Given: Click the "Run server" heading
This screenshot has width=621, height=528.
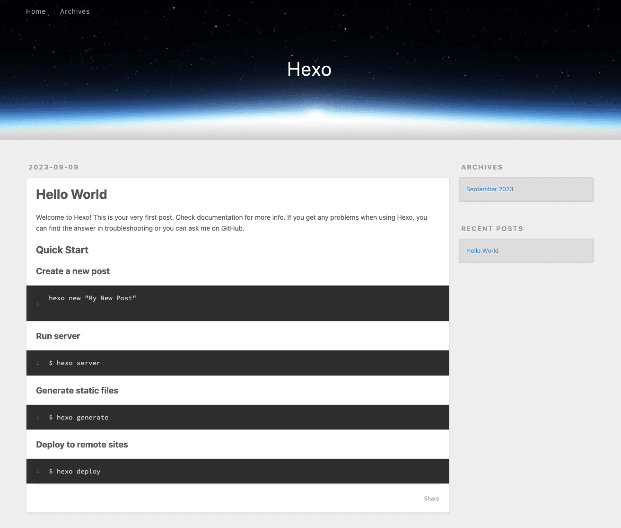Looking at the screenshot, I should (x=58, y=336).
